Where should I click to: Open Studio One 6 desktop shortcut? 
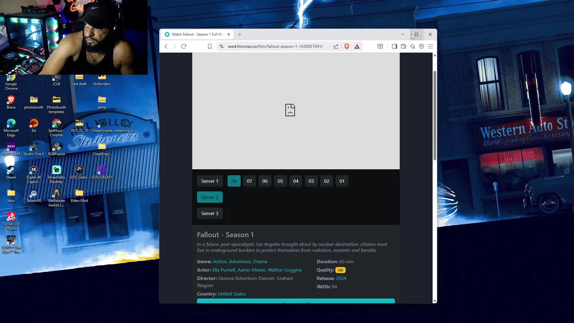point(34,149)
